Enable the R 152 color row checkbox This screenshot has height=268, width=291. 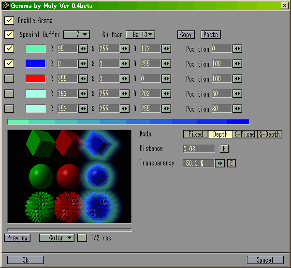9,109
